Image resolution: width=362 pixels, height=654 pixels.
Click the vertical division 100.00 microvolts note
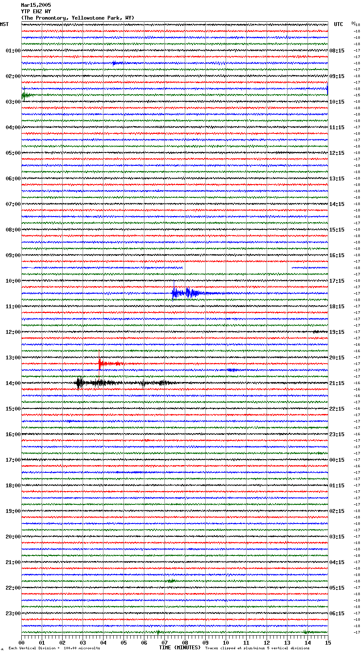point(54,648)
